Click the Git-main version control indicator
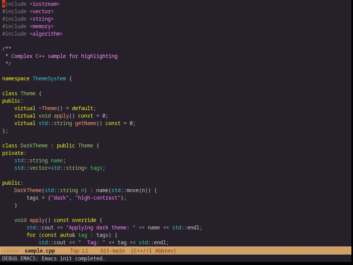 [113, 251]
